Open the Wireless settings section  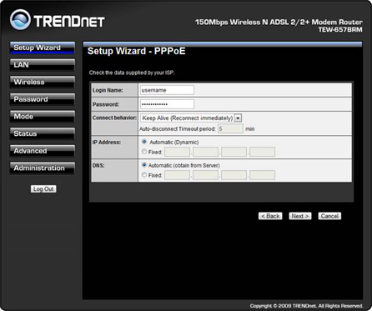point(43,82)
